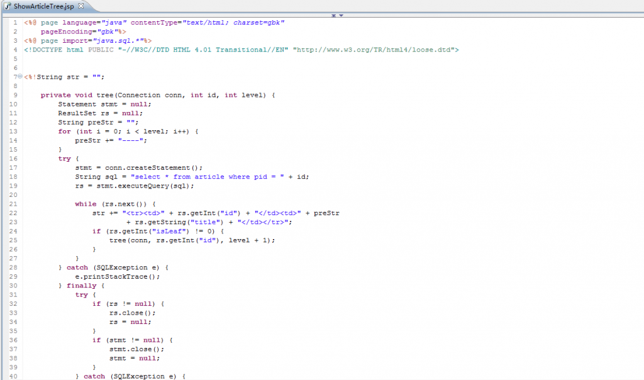Click the JSP file icon on the tab
644x380 pixels.
coord(8,6)
